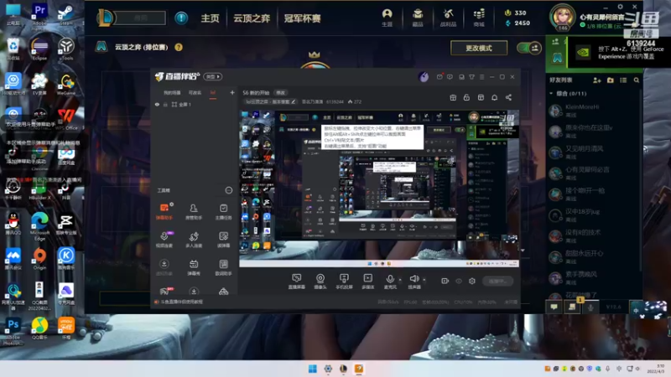
Task: Collapse the 工具箱 toolbox panel
Action: pos(228,190)
